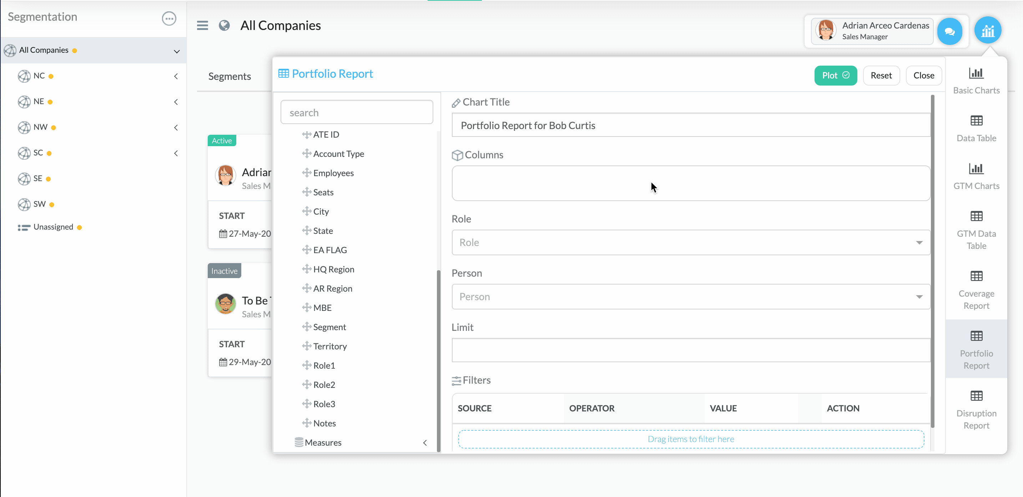Open the chat messages bubble icon
Screen dimensions: 1023x497
949,31
